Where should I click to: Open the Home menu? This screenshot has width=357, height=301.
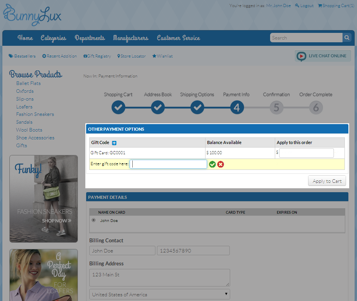25,38
